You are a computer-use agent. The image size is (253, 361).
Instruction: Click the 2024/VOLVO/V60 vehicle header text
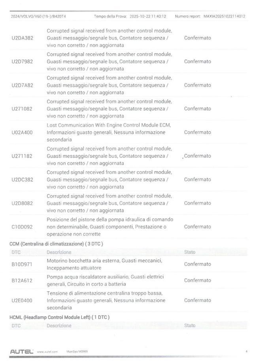[38, 17]
